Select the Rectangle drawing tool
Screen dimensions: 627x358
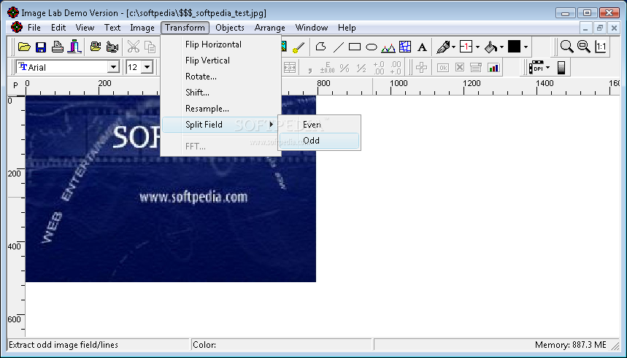[355, 47]
